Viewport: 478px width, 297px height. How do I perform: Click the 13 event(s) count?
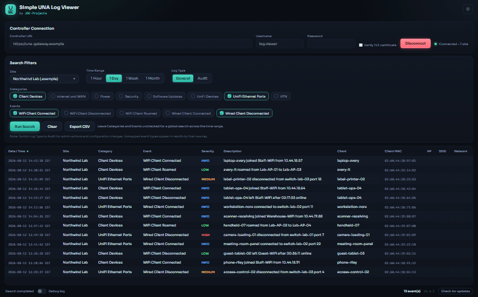click(412, 291)
